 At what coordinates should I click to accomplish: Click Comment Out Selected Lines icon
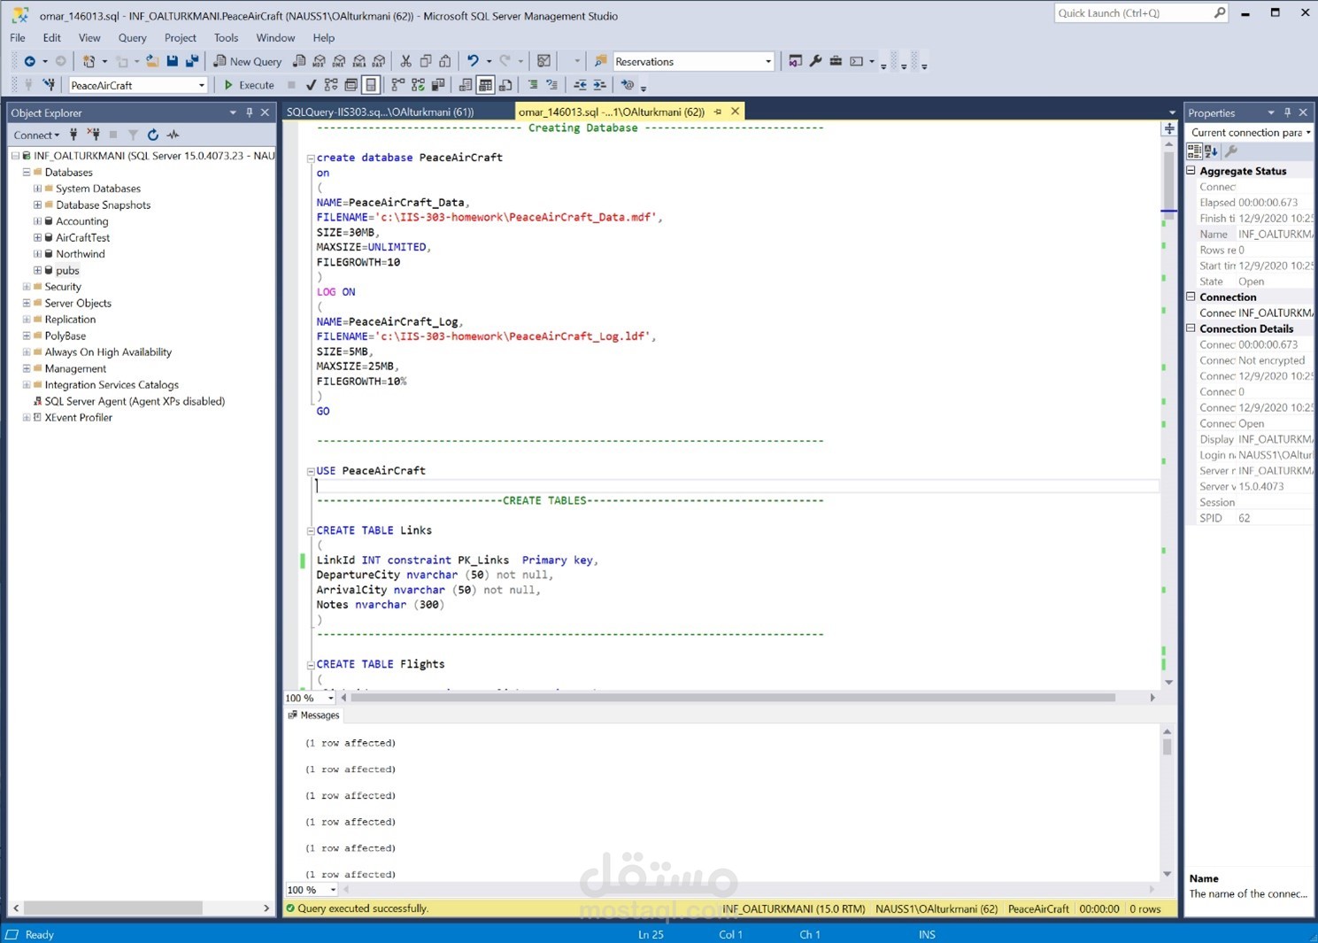(533, 85)
